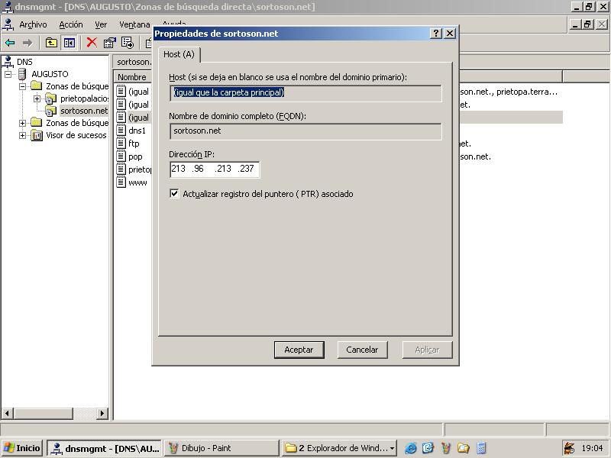Click the dnsmgmt console menu icon
Screen dimensions: 611x458
coord(8,24)
